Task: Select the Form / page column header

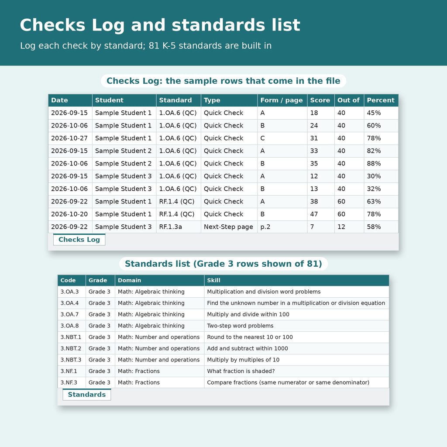Action: click(x=282, y=100)
